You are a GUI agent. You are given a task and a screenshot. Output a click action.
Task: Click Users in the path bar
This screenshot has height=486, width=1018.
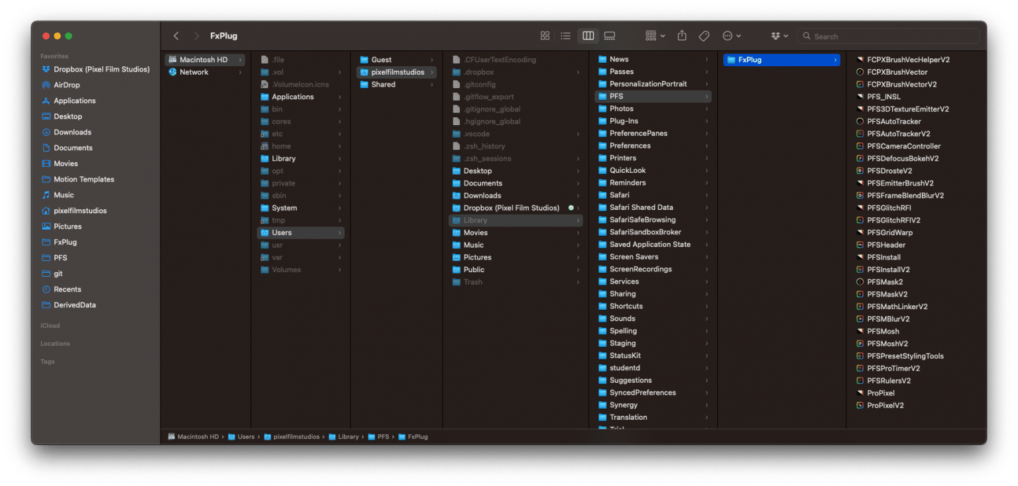[241, 437]
